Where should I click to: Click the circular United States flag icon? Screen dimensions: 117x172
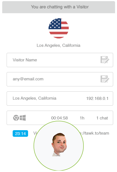click(59, 28)
